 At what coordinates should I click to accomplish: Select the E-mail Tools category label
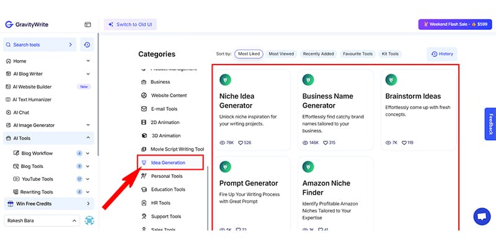coord(164,109)
